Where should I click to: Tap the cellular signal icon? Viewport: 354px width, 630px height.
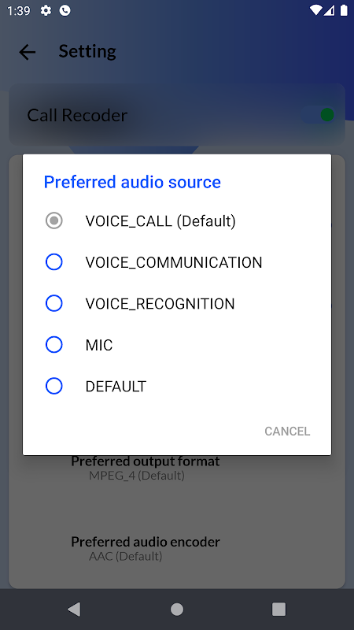coord(330,10)
